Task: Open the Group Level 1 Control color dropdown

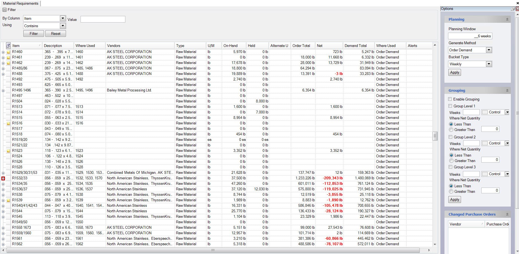Action: (x=507, y=112)
